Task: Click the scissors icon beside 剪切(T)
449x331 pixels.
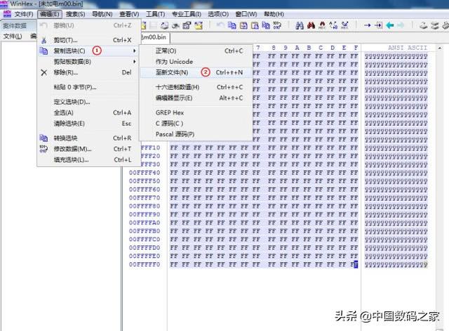Action: (43, 40)
